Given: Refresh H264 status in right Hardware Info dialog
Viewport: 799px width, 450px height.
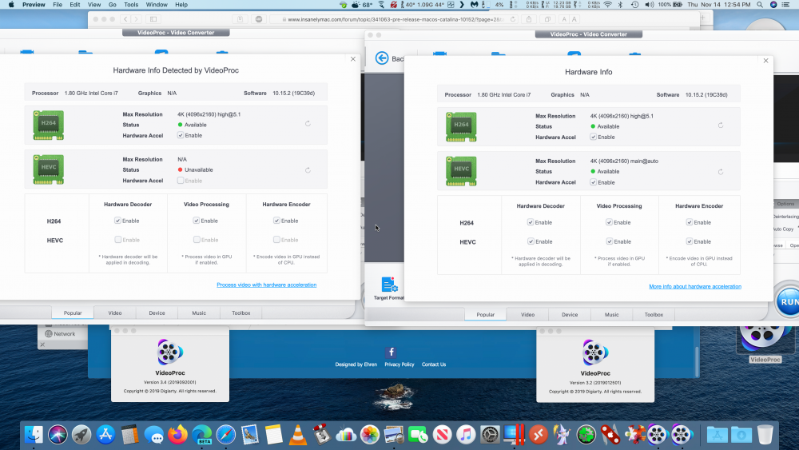Looking at the screenshot, I should (x=721, y=125).
